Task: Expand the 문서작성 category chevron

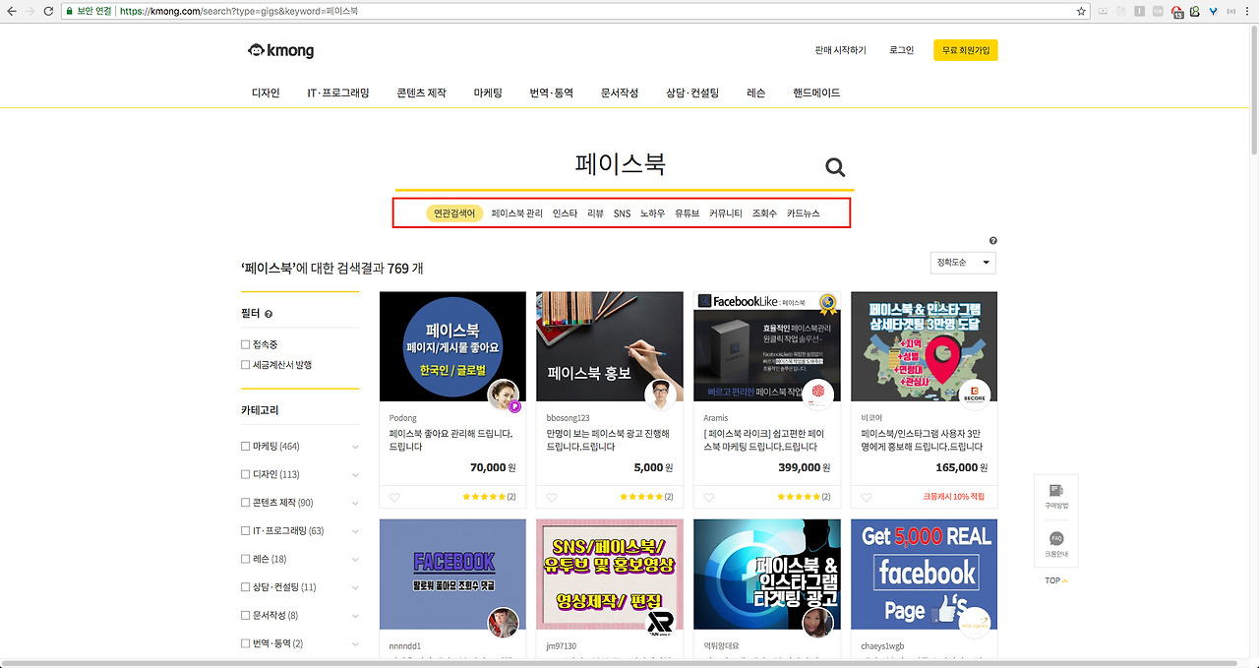Action: (x=355, y=616)
